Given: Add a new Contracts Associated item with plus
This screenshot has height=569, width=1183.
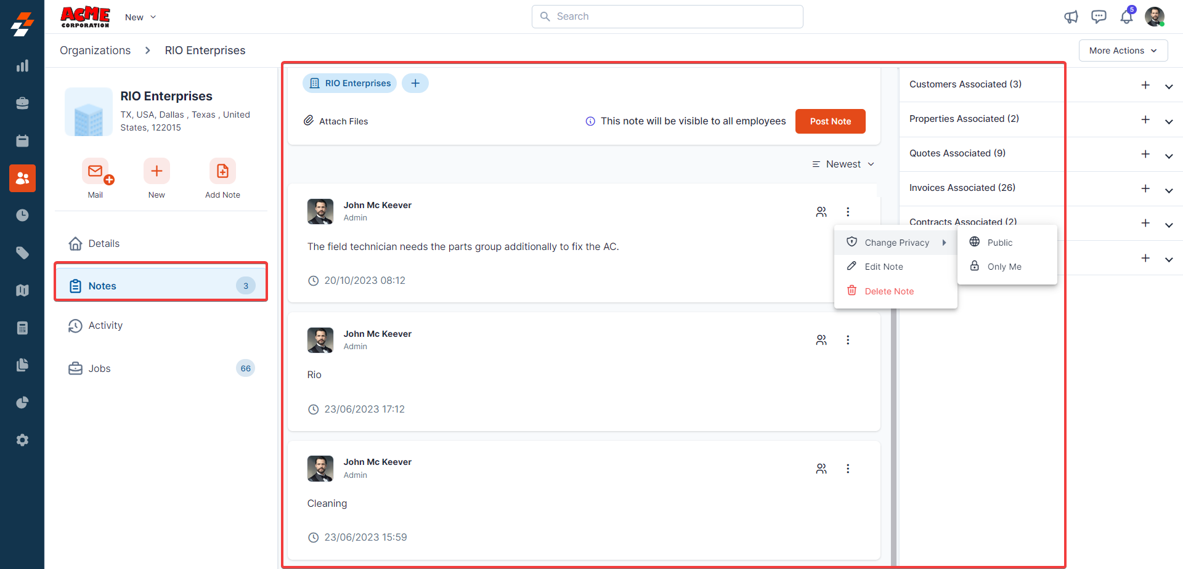Looking at the screenshot, I should click(1145, 223).
